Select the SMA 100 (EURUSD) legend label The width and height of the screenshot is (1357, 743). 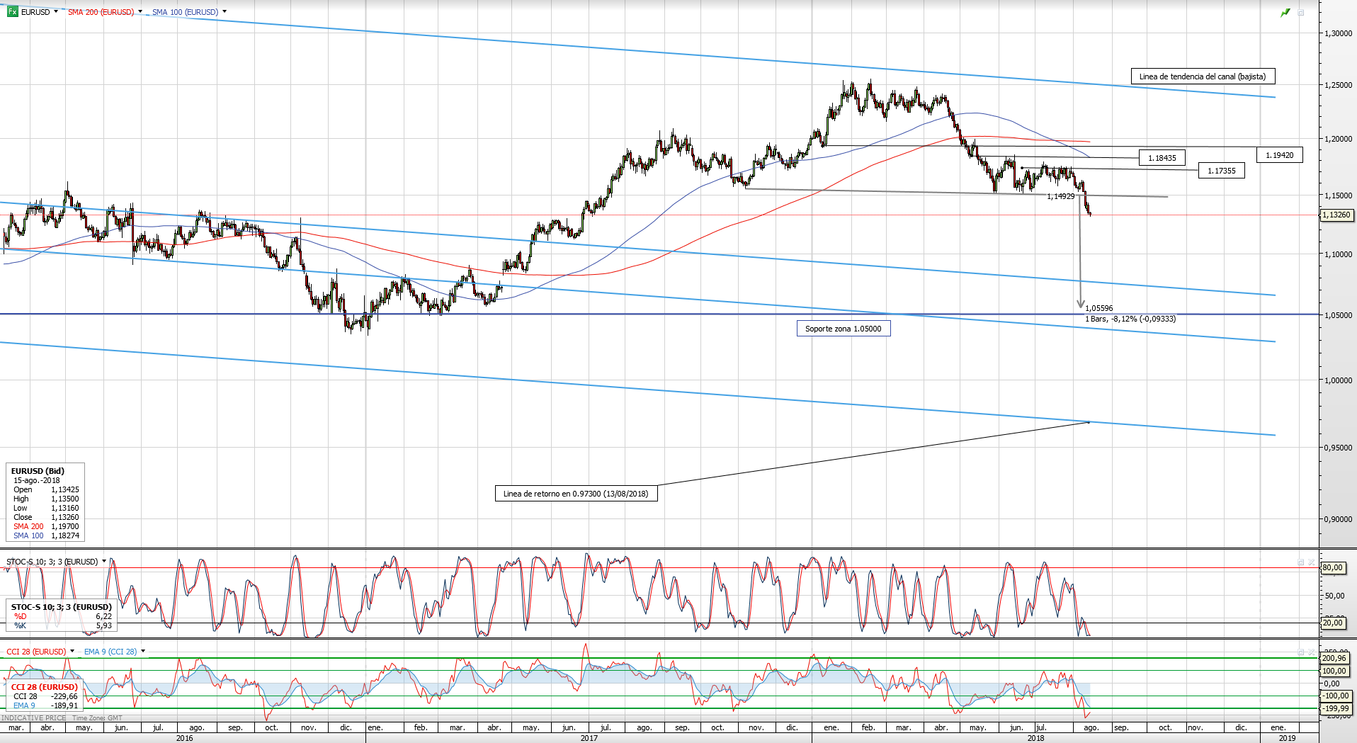pos(185,12)
